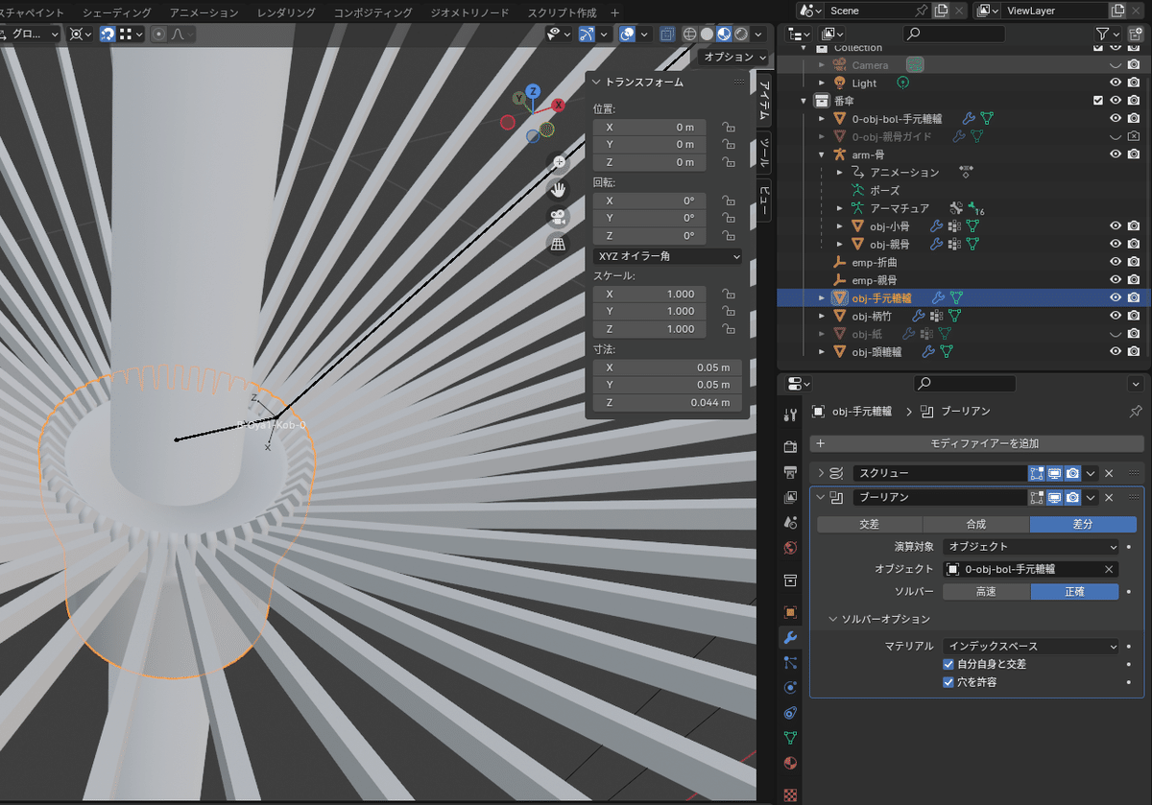Select solid viewport shading
The image size is (1152, 805).
(x=707, y=34)
